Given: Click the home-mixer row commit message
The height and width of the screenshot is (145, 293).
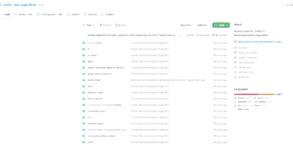Looking at the screenshot, I should 169,80.
